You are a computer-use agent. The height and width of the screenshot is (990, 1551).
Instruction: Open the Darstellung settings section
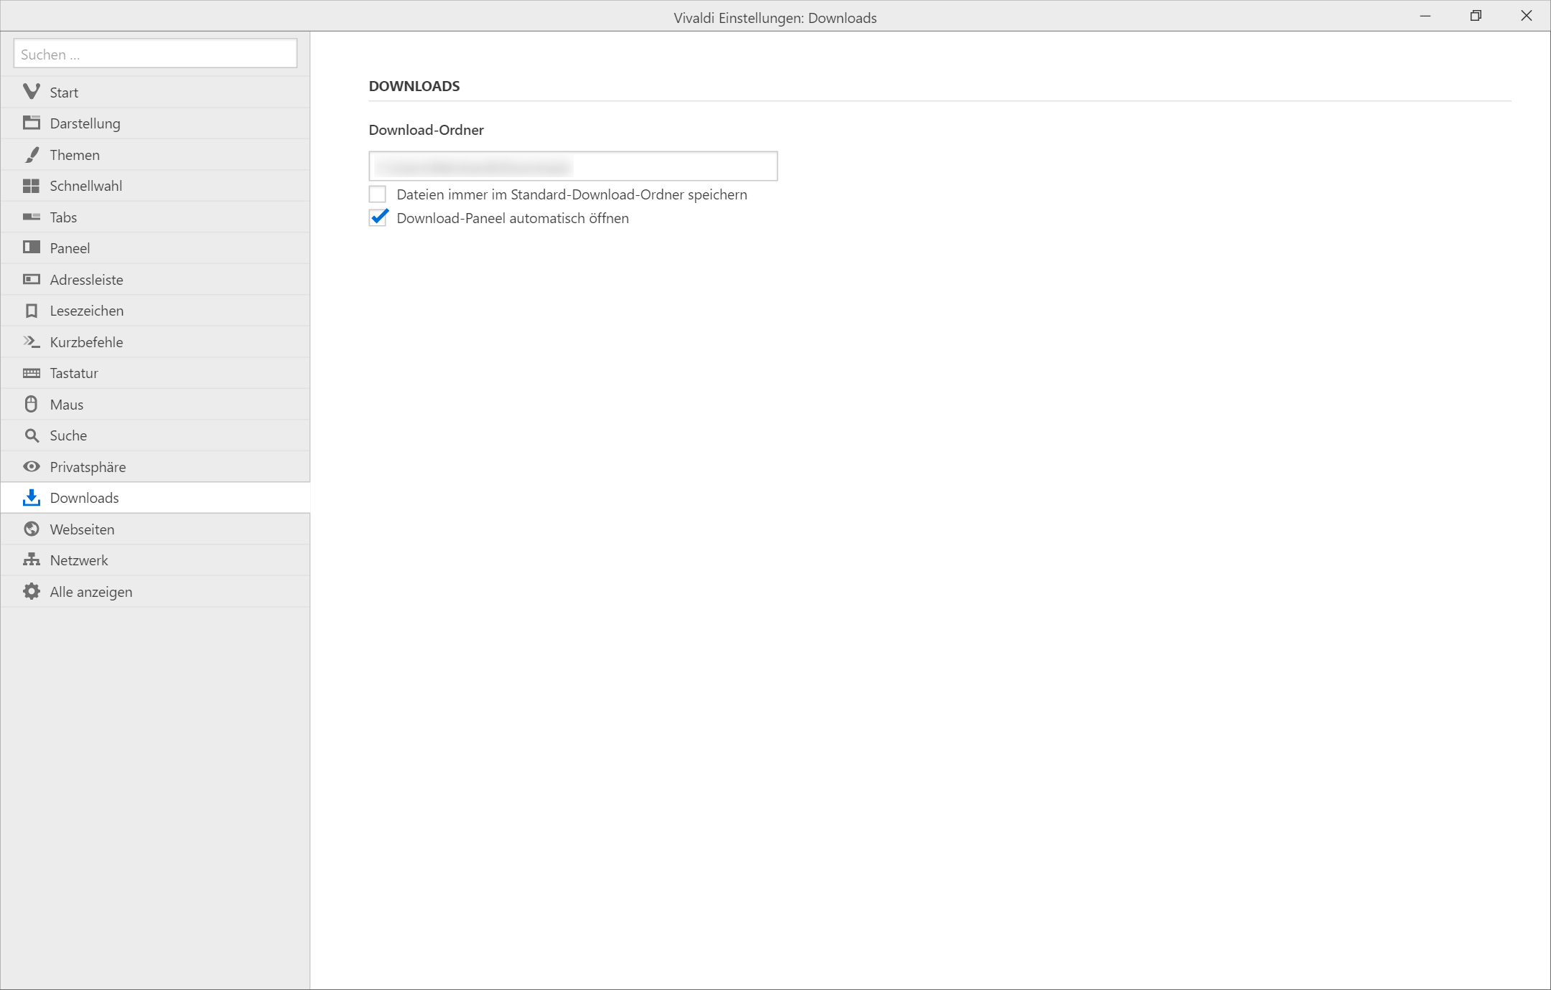(x=85, y=123)
